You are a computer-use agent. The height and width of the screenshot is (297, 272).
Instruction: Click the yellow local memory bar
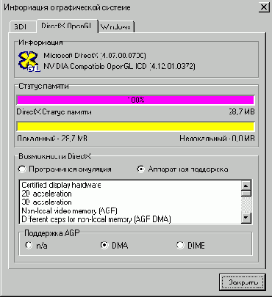pos(135,126)
